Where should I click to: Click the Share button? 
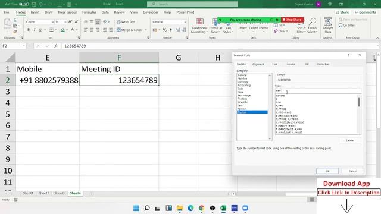(342, 12)
